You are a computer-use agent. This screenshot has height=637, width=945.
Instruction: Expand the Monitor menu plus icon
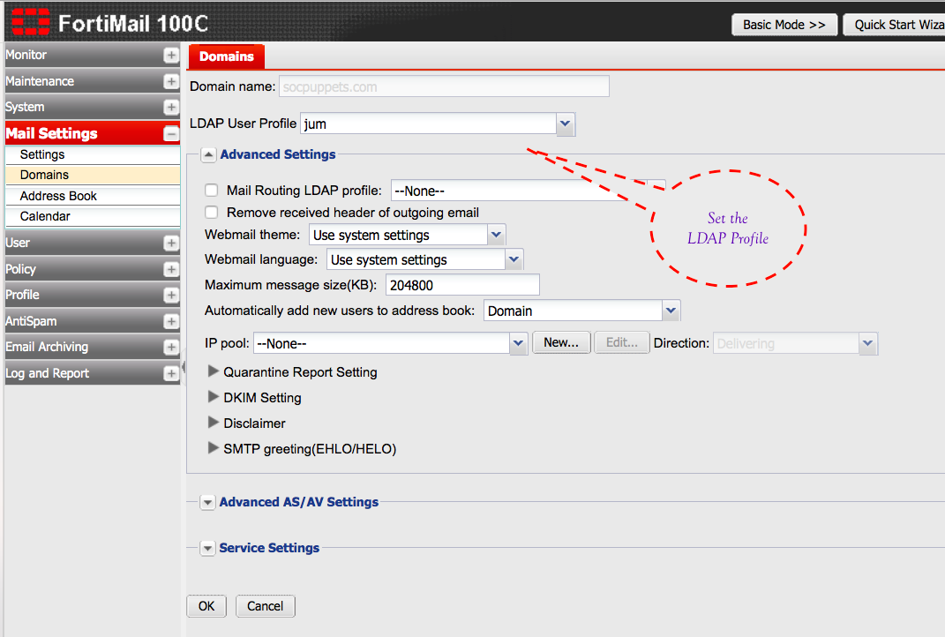[171, 55]
